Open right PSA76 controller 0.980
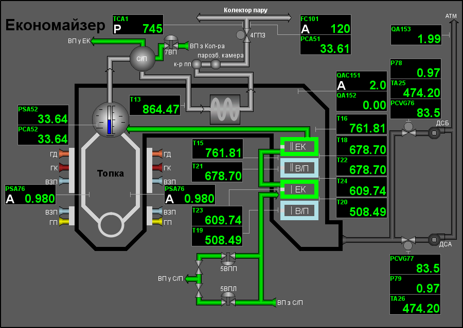 tap(190, 195)
